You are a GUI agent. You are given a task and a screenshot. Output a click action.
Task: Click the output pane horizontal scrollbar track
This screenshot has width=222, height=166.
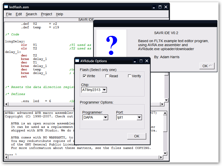pos(84,157)
